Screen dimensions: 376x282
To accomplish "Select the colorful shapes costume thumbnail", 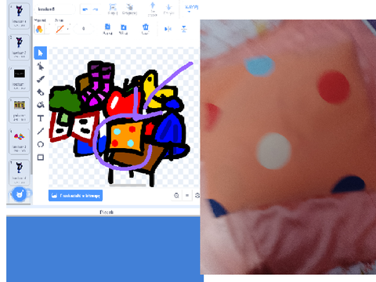I will 20,141.
